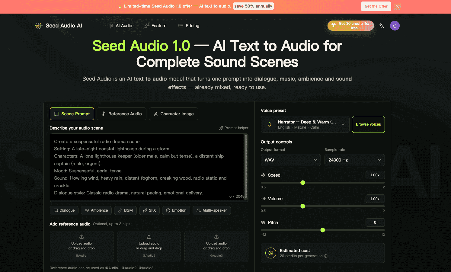Click the Speed slider handle
The image size is (451, 272).
coord(303,183)
